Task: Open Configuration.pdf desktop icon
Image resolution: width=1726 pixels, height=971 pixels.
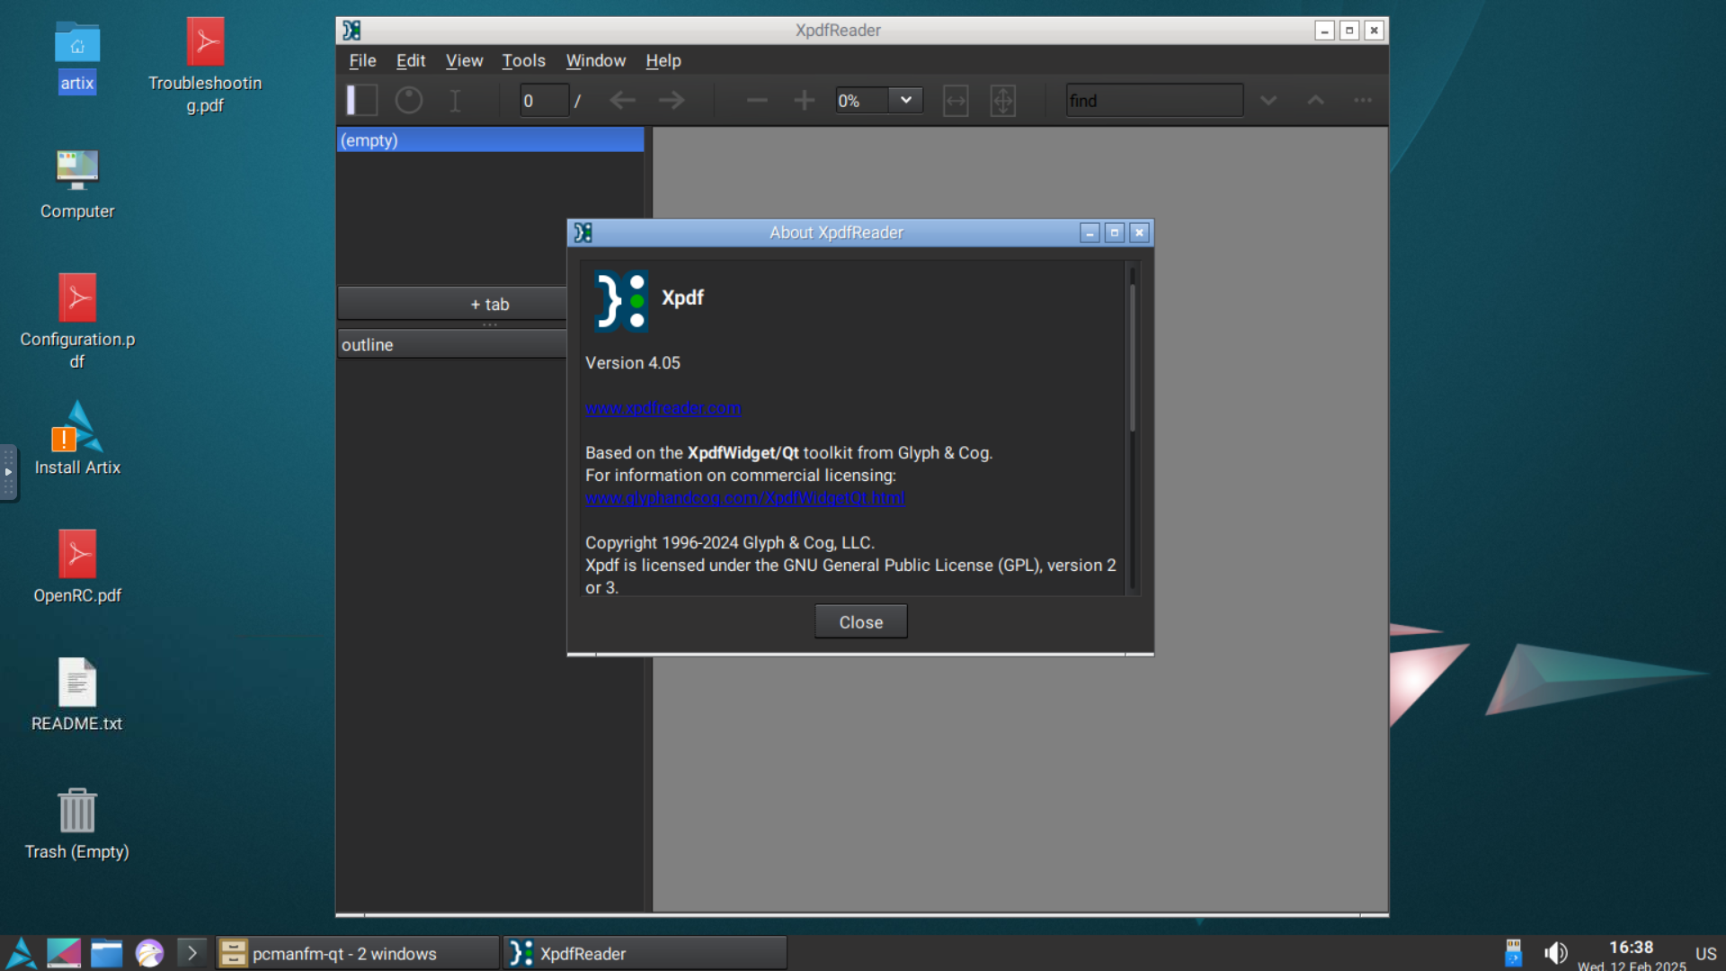Action: coord(77,321)
